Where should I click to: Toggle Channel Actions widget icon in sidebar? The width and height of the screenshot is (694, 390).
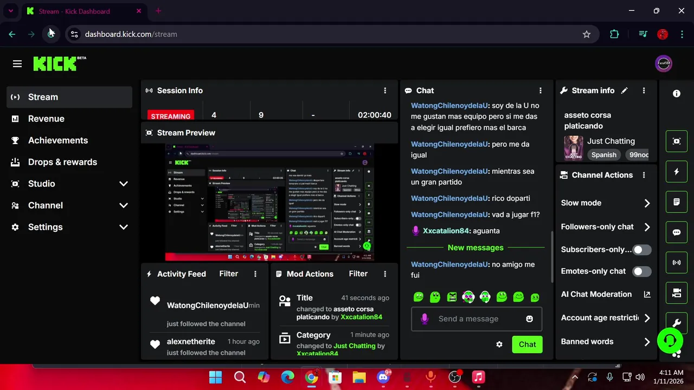[x=677, y=293]
